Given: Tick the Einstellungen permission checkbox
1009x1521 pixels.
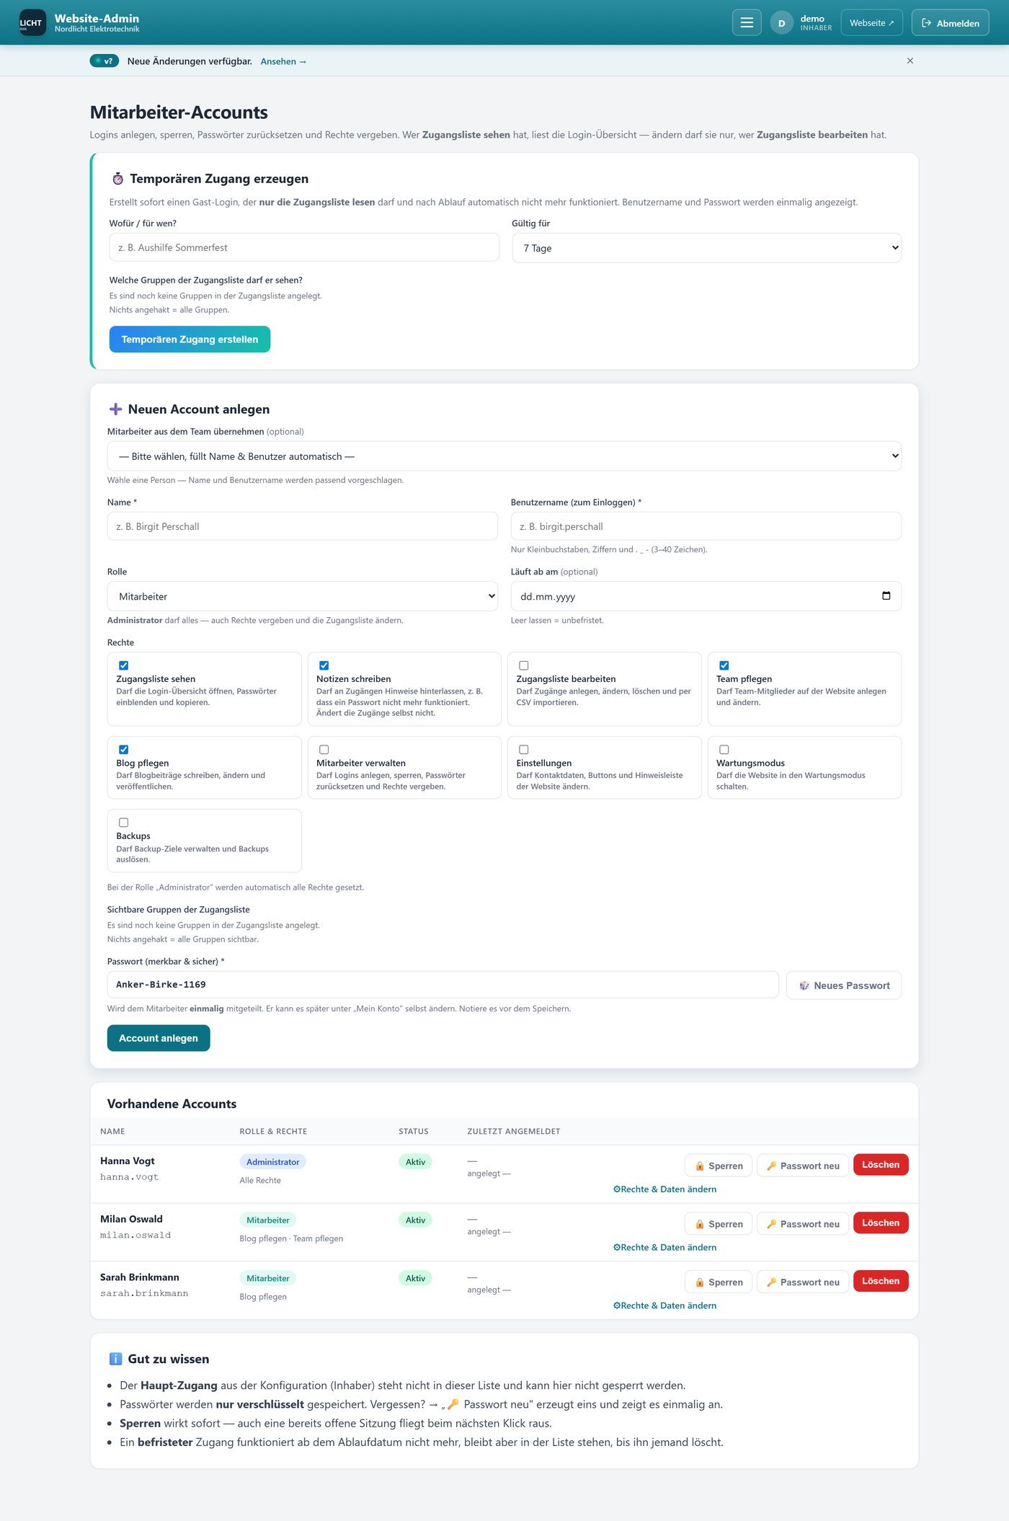Looking at the screenshot, I should [x=524, y=750].
